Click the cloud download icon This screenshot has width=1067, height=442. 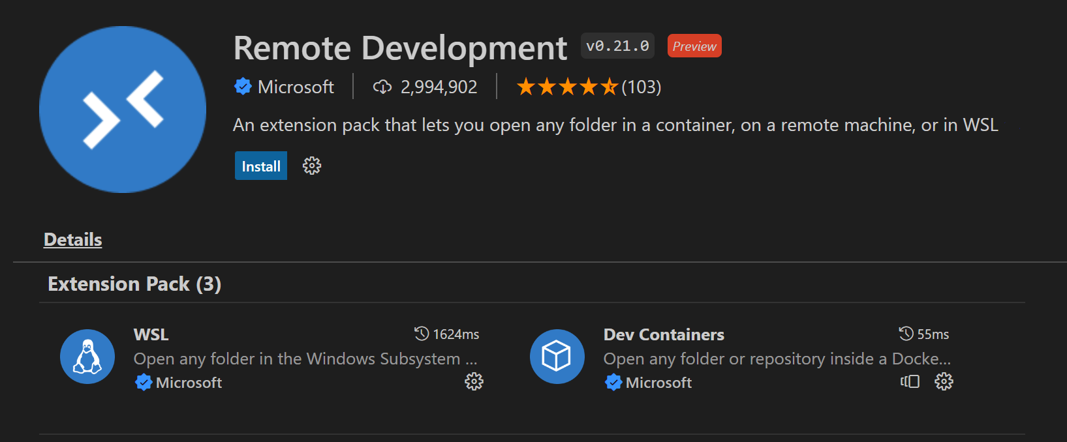[x=382, y=87]
